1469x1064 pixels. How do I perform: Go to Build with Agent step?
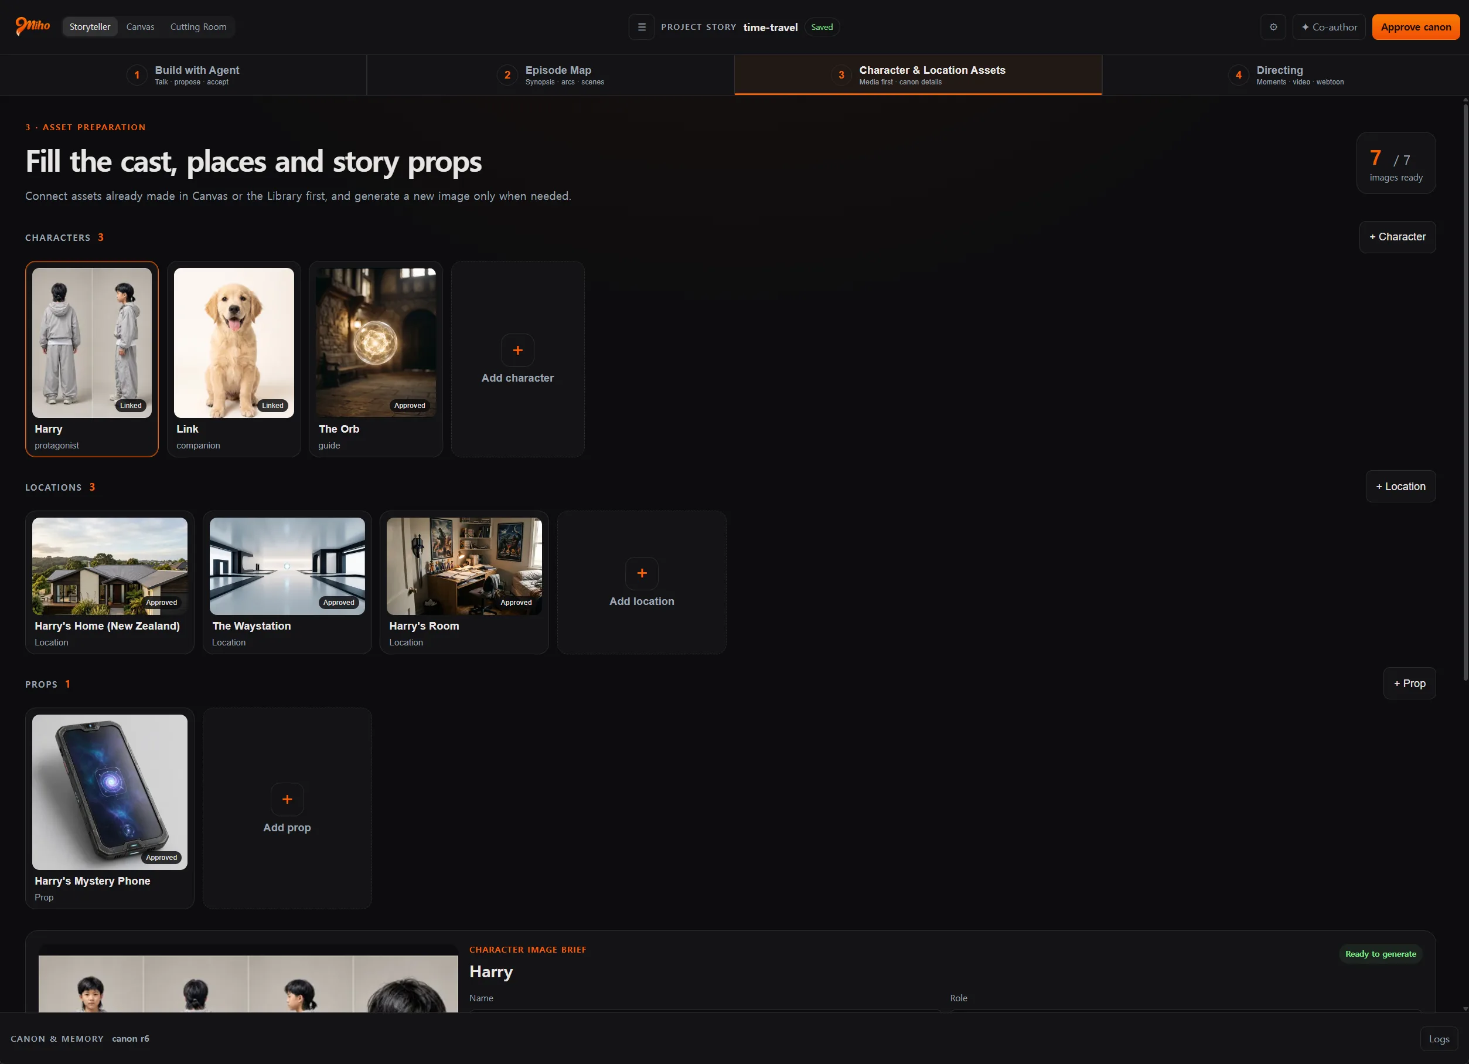(x=183, y=75)
